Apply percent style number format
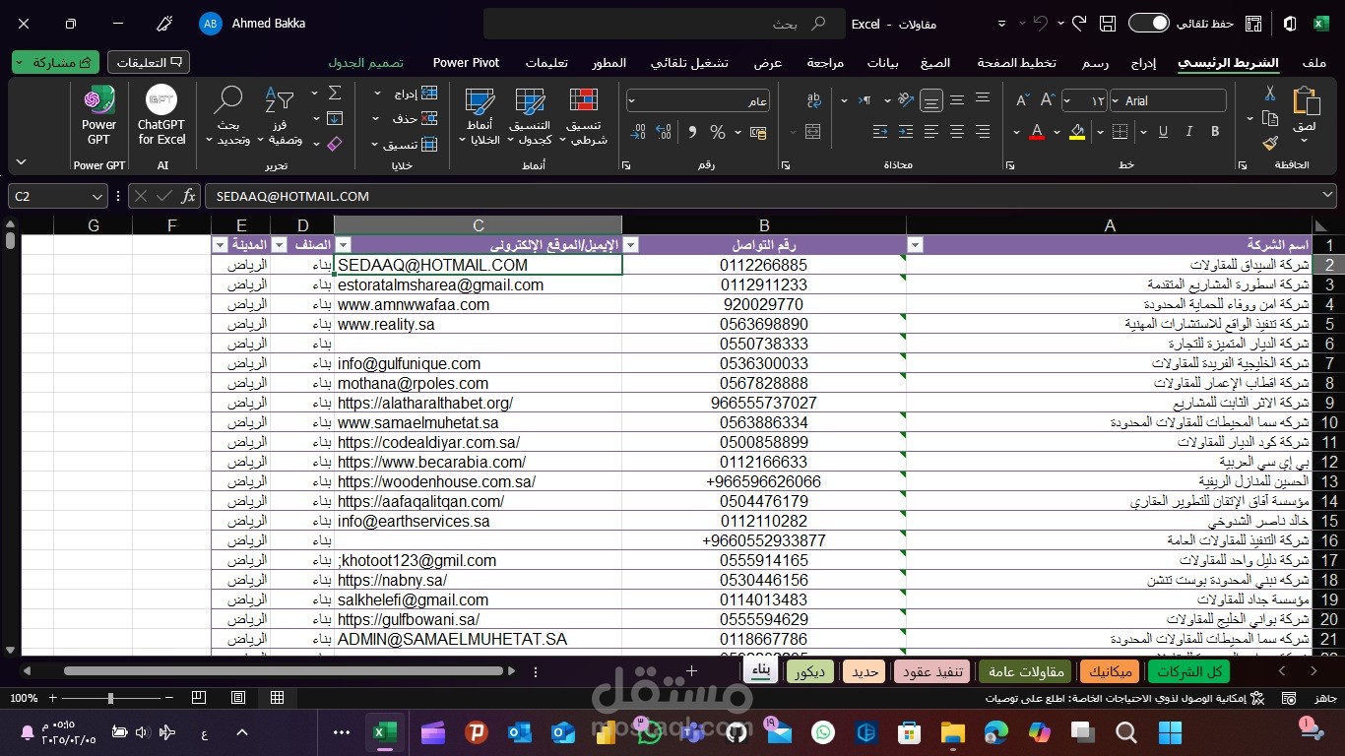The image size is (1345, 756). click(x=717, y=132)
